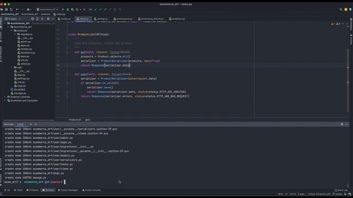
Task: Hide the Project panel with minus icon
Action: [53, 19]
